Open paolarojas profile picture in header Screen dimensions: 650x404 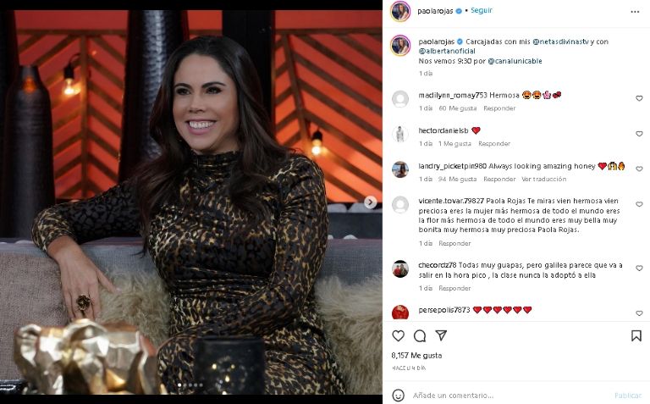400,11
